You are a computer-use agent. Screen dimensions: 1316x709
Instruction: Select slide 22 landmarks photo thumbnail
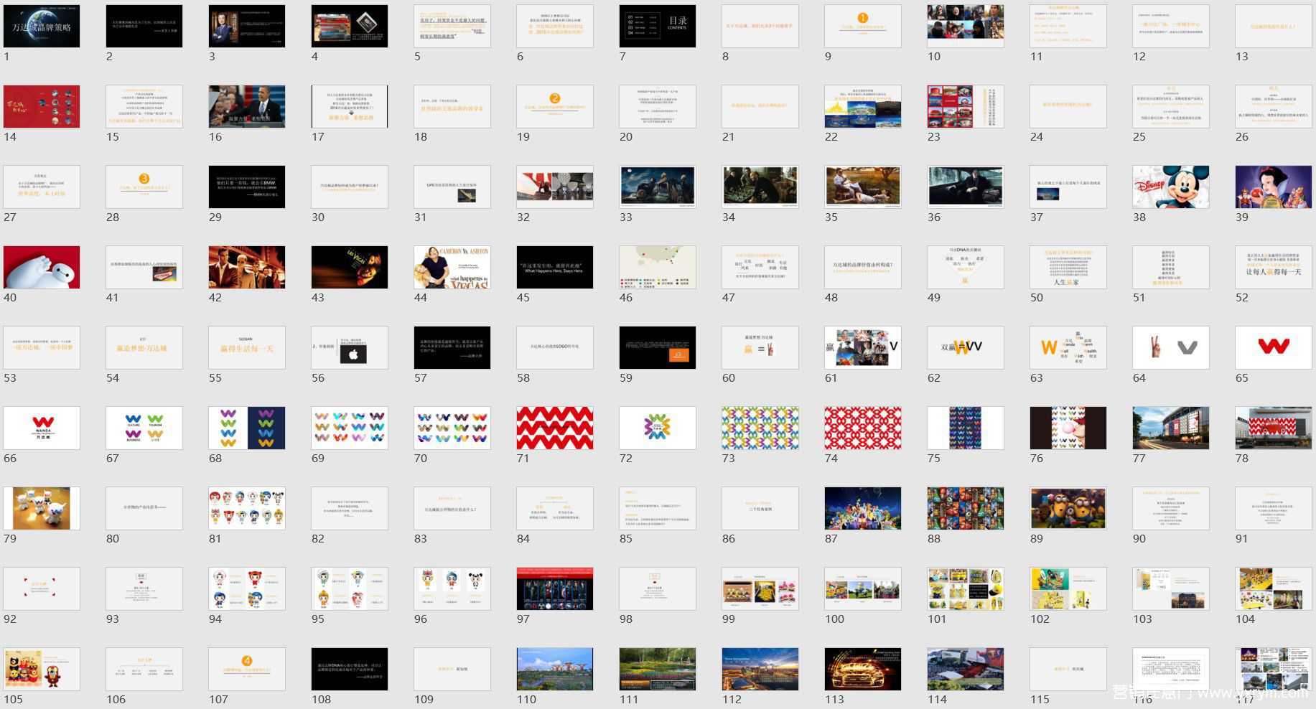click(x=863, y=107)
